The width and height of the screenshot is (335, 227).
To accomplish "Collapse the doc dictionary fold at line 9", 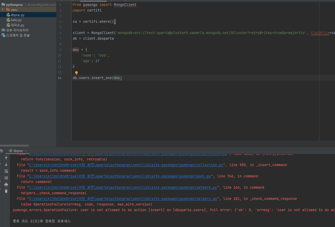I will (72, 50).
